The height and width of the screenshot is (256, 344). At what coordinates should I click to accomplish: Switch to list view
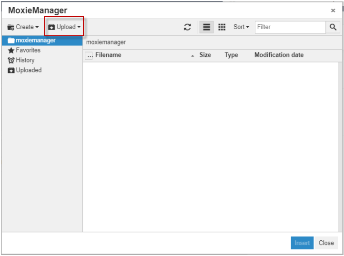(x=206, y=27)
